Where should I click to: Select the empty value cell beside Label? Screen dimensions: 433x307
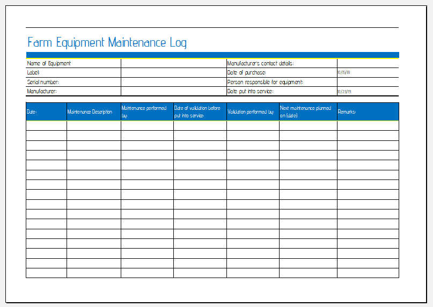173,72
